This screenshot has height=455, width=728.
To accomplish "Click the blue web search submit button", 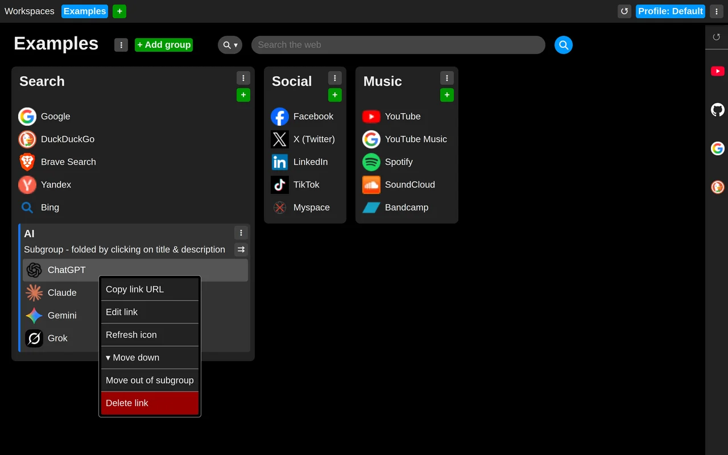I will point(564,45).
